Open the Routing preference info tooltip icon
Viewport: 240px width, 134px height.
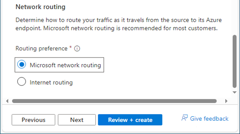(x=77, y=49)
